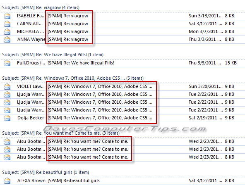Click envelope icon for Full.Drugs message
The image size is (245, 190).
(x=7, y=63)
